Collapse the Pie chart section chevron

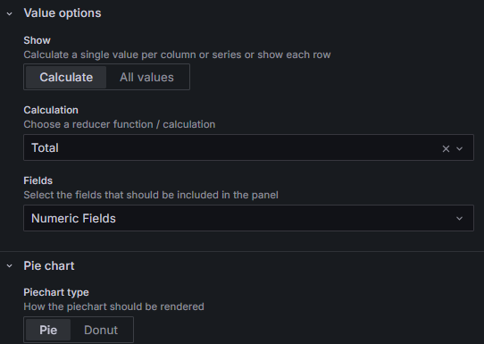point(10,266)
